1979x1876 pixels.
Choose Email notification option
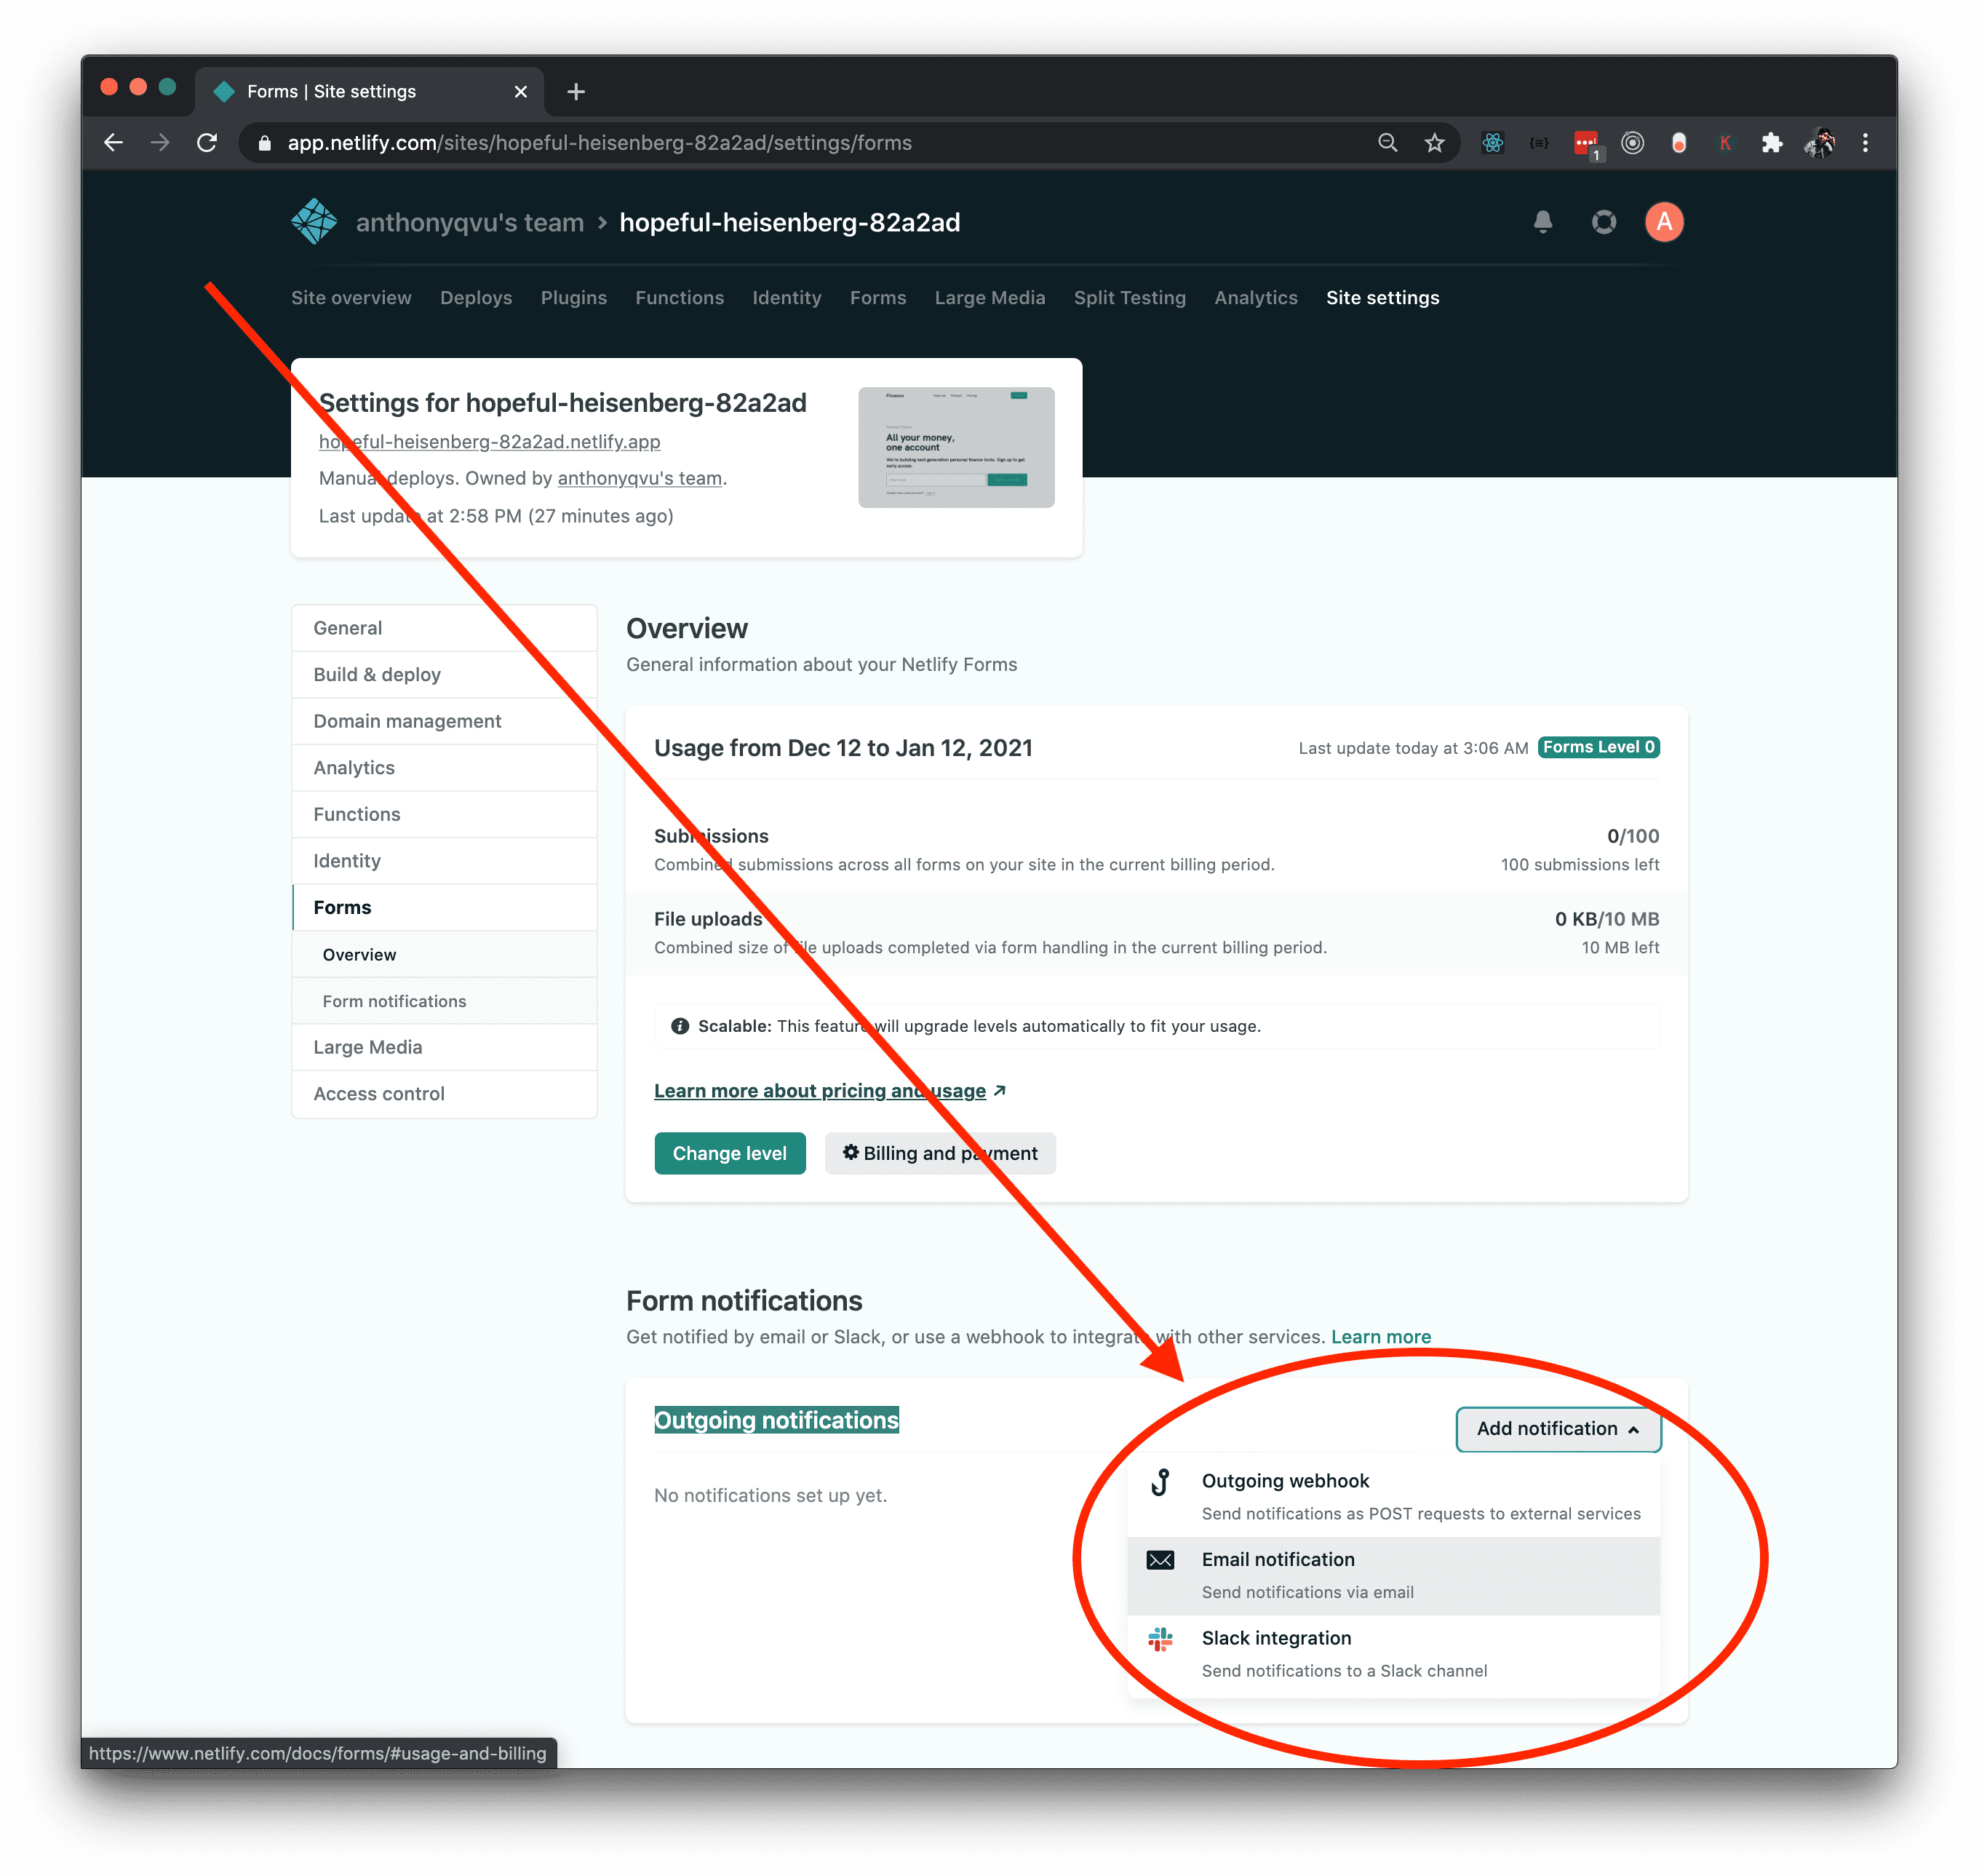coord(1393,1576)
